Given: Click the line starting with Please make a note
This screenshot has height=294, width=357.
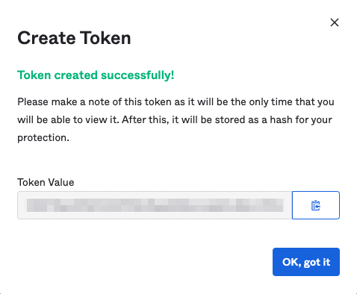Looking at the screenshot, I should [x=176, y=102].
